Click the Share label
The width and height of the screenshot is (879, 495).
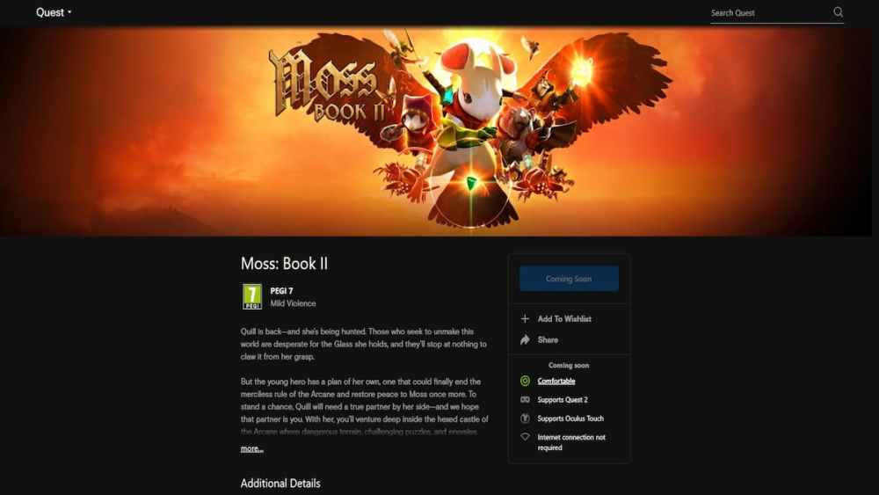547,339
